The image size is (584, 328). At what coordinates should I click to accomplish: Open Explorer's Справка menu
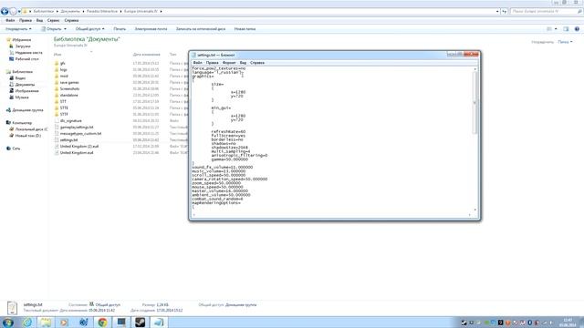pyautogui.click(x=71, y=20)
